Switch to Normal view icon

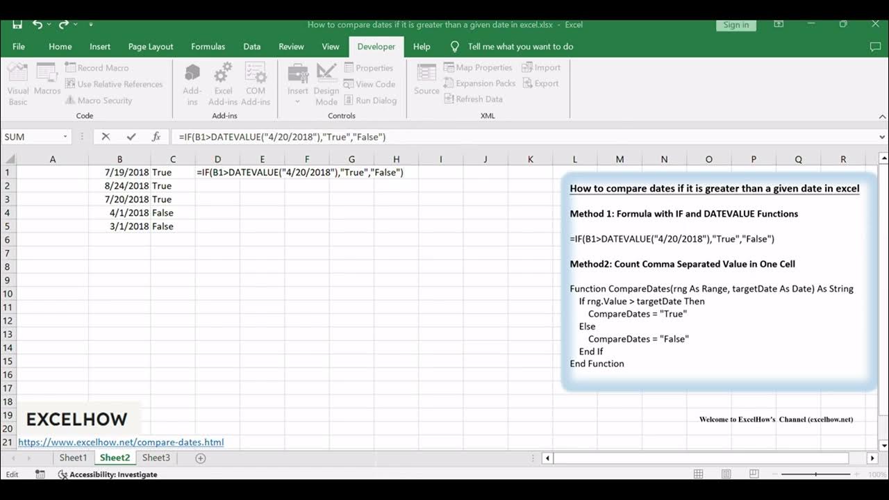click(699, 474)
